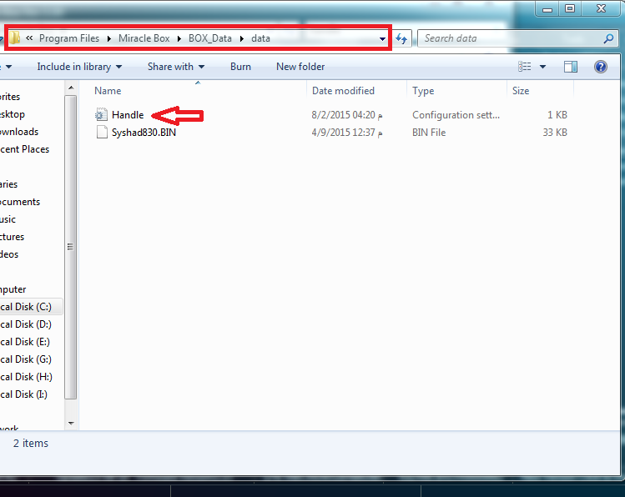This screenshot has height=497, width=625.
Task: Expand the view options dropdown arrow
Action: (x=542, y=67)
